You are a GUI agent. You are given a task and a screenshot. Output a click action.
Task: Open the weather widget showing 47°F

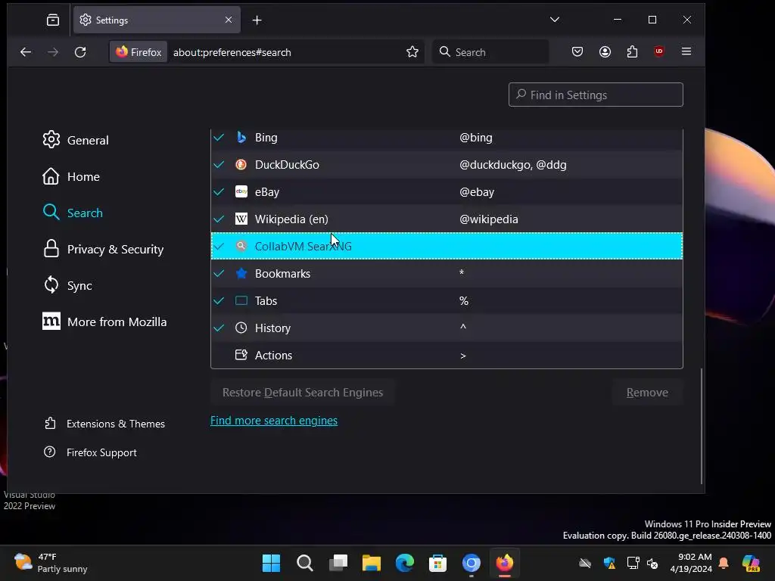click(x=51, y=563)
